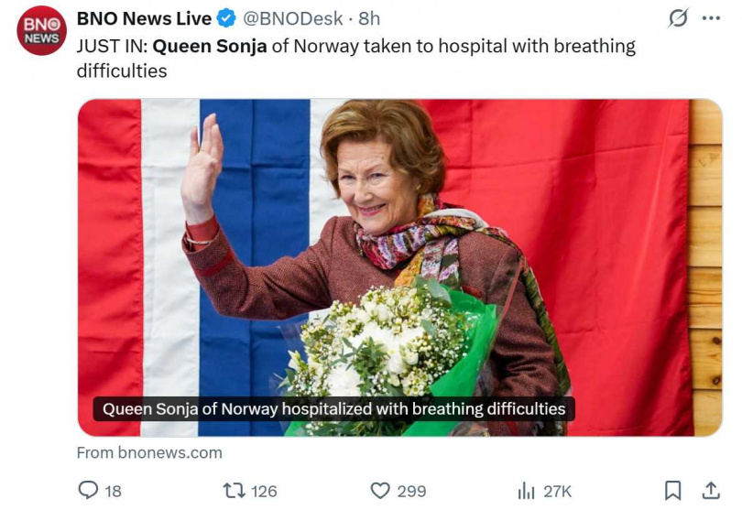This screenshot has height=510, width=742.
Task: Bookmark this BNO News post
Action: tap(672, 491)
